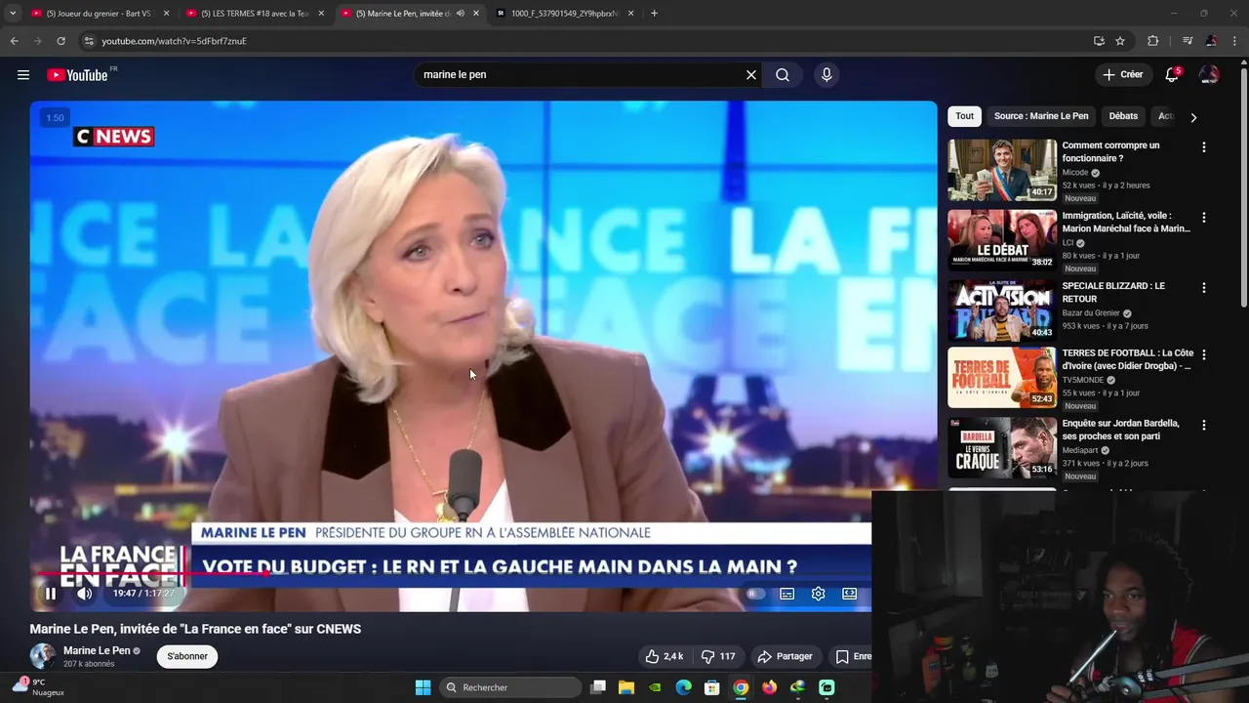Open the Chrome extensions puzzle icon
This screenshot has height=703, width=1249.
click(x=1153, y=41)
